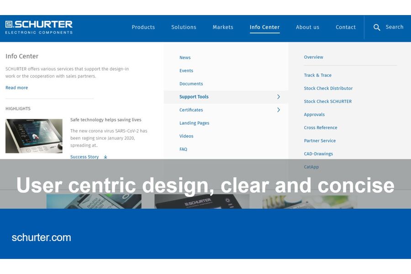Open the Success Story link
The width and height of the screenshot is (411, 274).
click(x=84, y=157)
